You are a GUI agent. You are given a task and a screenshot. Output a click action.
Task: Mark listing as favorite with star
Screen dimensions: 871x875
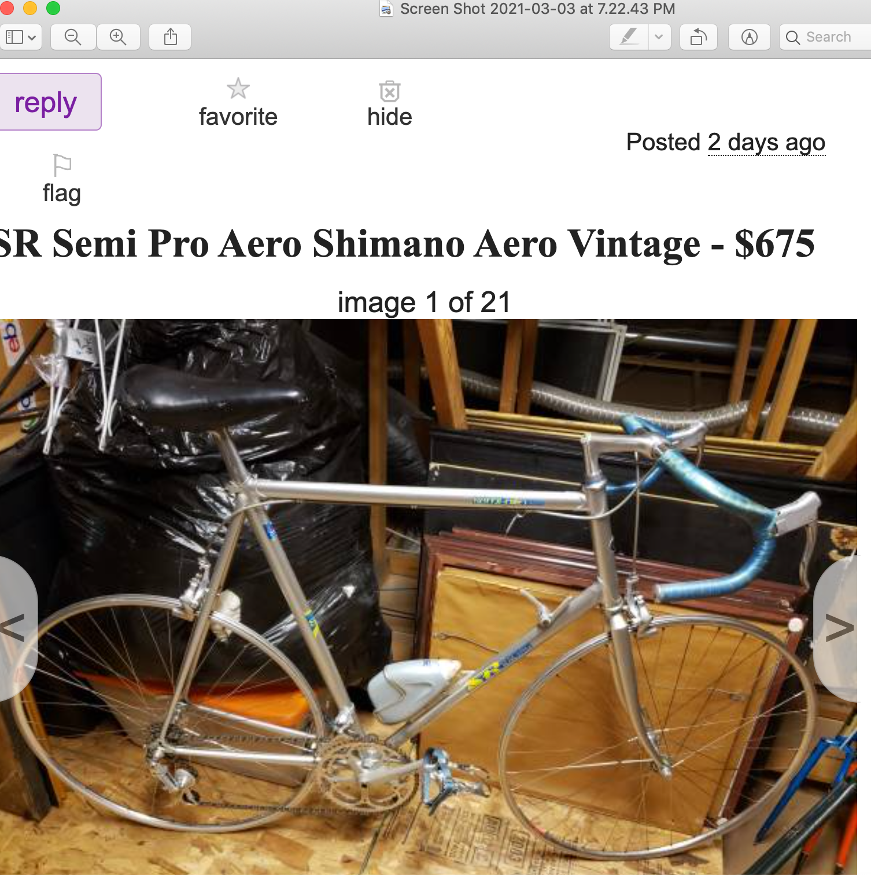tap(238, 103)
